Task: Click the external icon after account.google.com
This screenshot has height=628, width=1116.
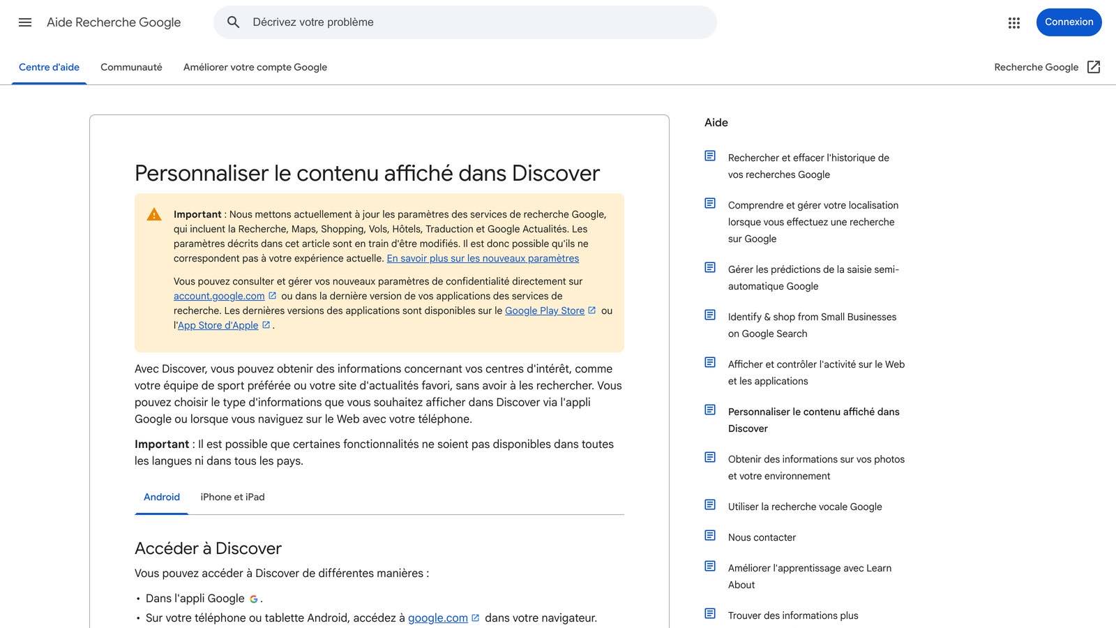Action: click(x=273, y=296)
